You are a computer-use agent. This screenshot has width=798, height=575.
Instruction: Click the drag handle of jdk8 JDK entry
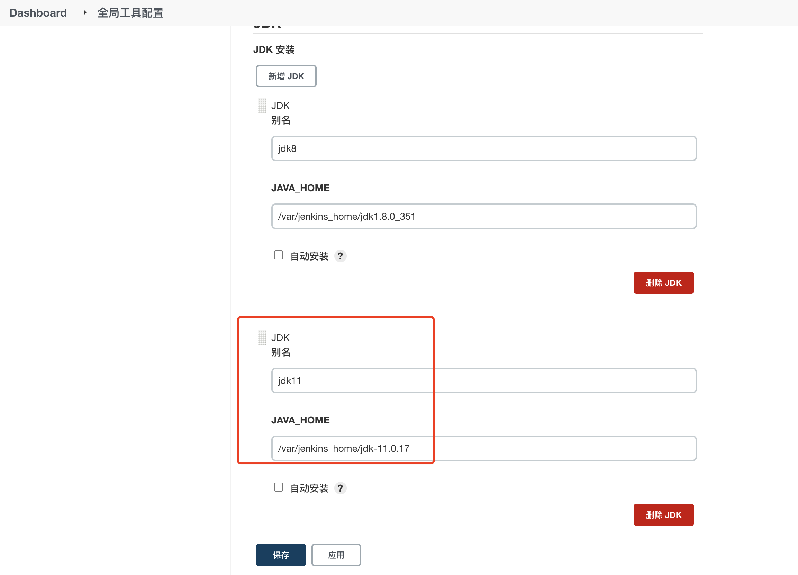tap(262, 106)
